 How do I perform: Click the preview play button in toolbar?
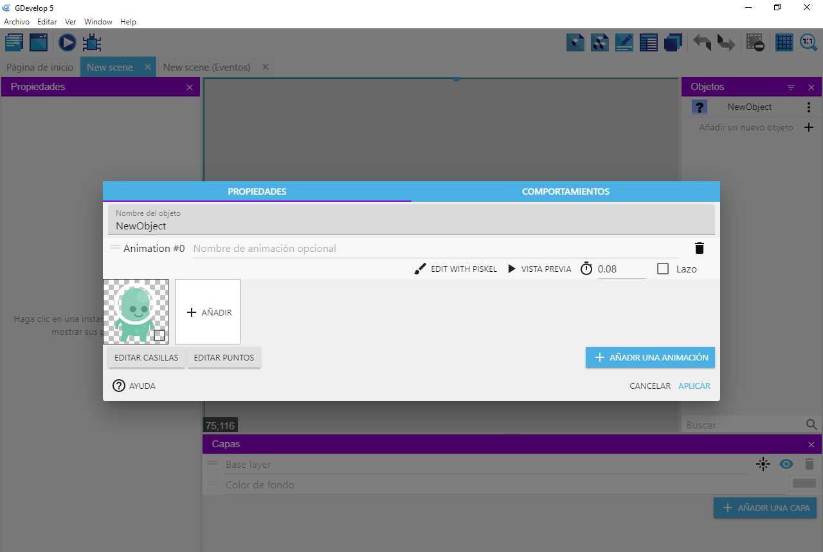[x=68, y=43]
